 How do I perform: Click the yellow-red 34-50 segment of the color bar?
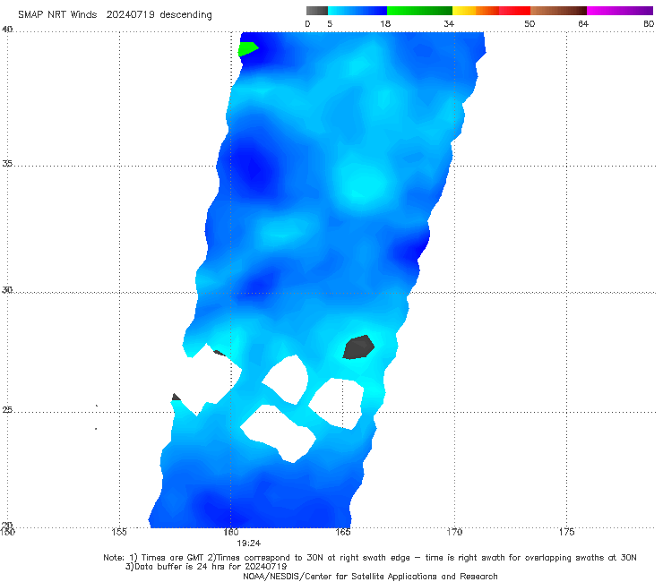click(x=491, y=11)
